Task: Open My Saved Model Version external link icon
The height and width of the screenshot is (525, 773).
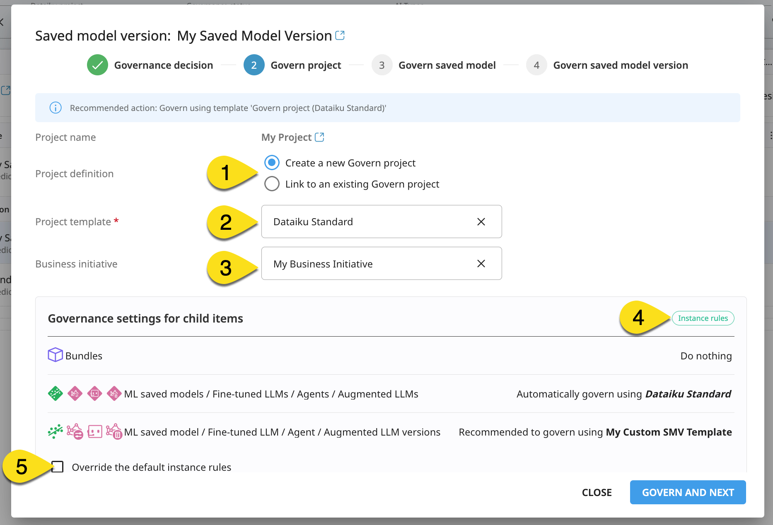Action: (340, 35)
